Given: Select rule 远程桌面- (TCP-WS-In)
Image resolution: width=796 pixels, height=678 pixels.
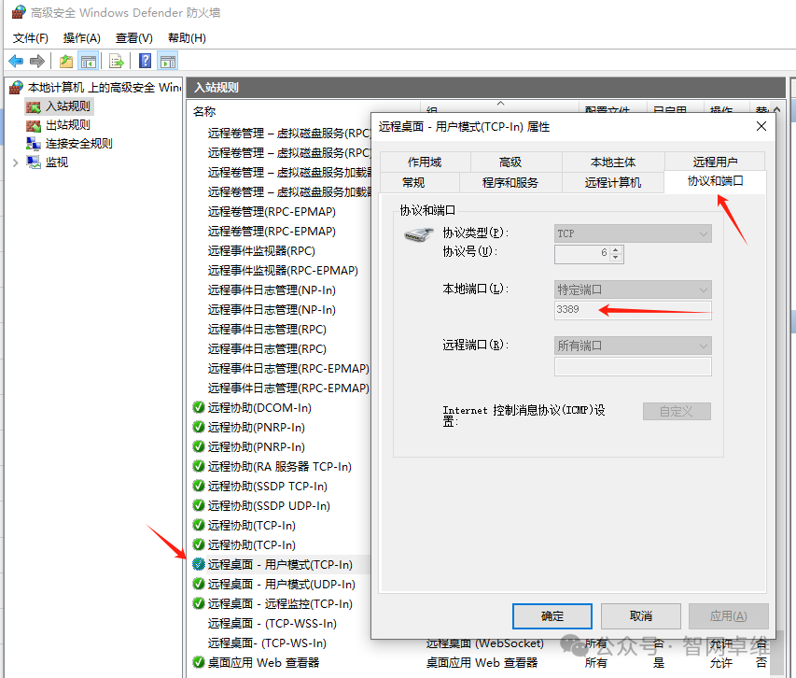Looking at the screenshot, I should (267, 643).
